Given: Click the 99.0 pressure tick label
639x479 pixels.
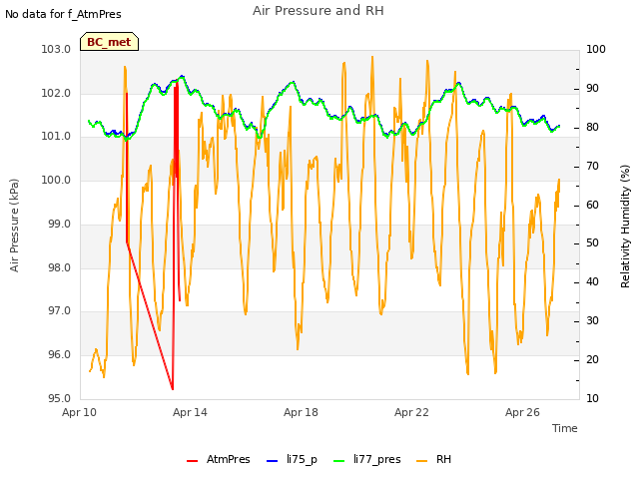Looking at the screenshot, I should (59, 224).
